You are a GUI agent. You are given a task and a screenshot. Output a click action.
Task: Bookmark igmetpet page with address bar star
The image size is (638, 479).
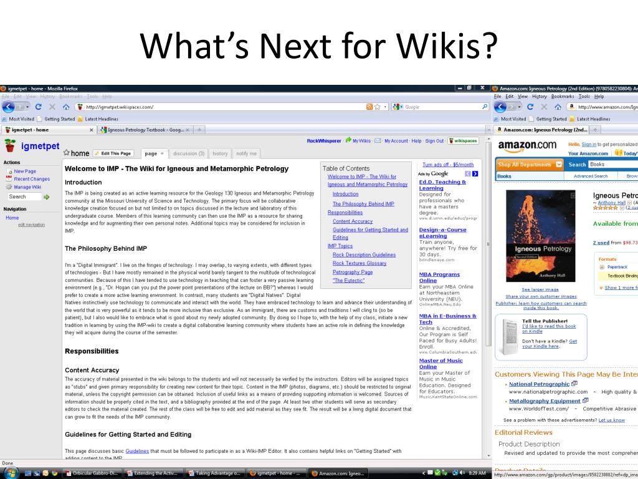[x=378, y=107]
